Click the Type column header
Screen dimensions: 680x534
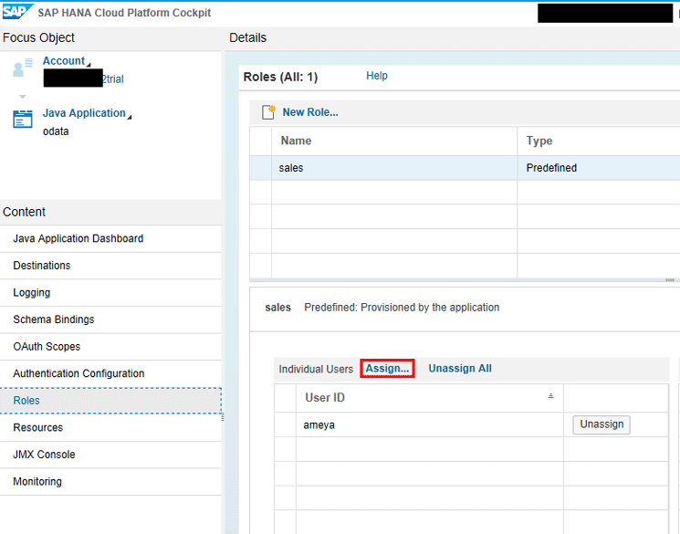click(599, 141)
